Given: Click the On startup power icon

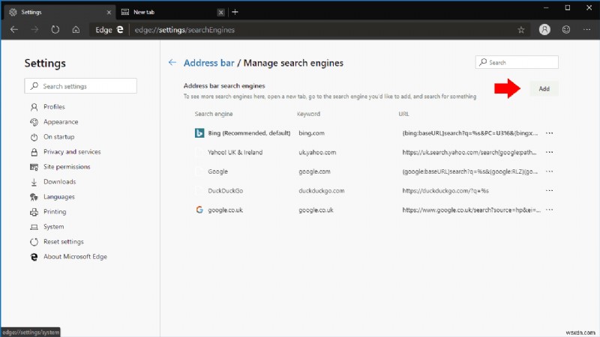Looking at the screenshot, I should (x=34, y=137).
